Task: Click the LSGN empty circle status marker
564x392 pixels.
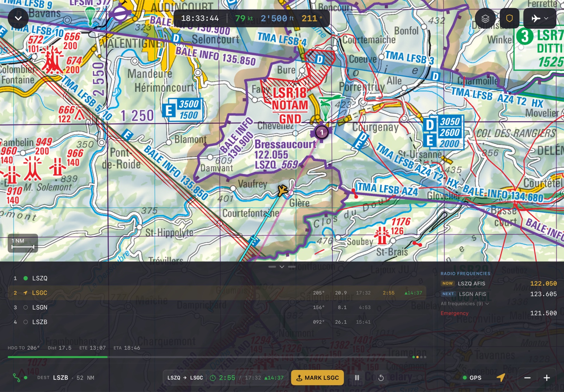Action: pos(26,307)
